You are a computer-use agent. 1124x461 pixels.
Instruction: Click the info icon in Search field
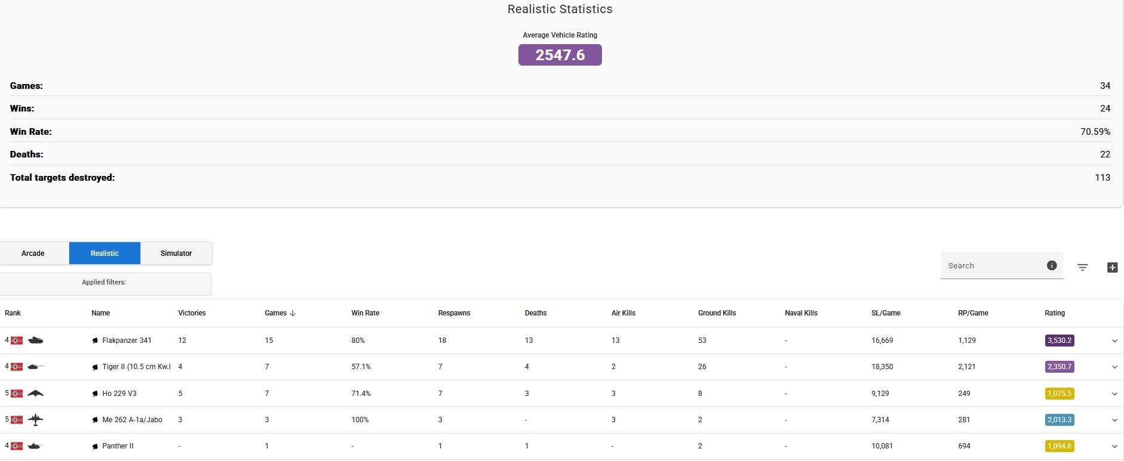point(1052,265)
